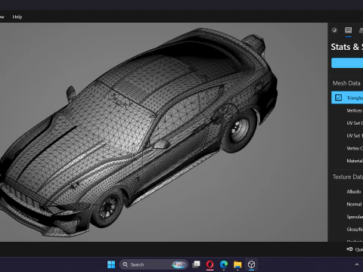
Task: Open File Explorer from the taskbar
Action: 237,264
